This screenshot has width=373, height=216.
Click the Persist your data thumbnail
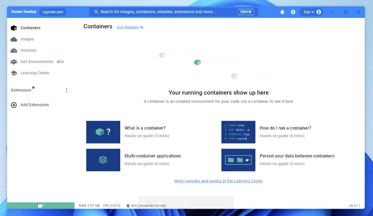click(x=238, y=160)
